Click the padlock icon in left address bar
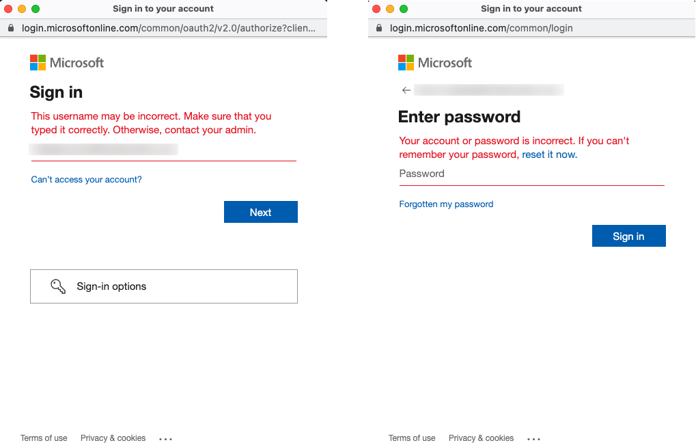This screenshot has height=445, width=696. coord(10,28)
